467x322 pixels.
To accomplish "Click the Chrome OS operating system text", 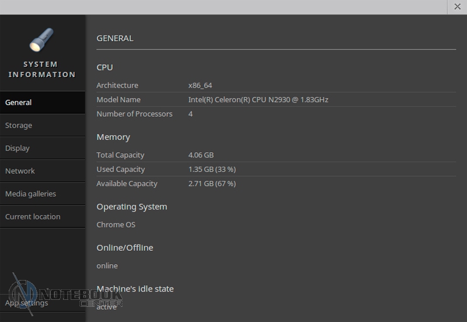I will [x=116, y=225].
